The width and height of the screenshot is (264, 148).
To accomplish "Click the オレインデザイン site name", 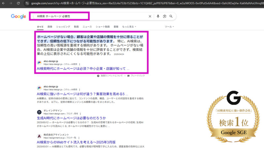I will coord(53,111).
